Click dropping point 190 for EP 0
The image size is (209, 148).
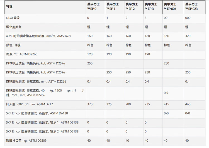coord(90,54)
